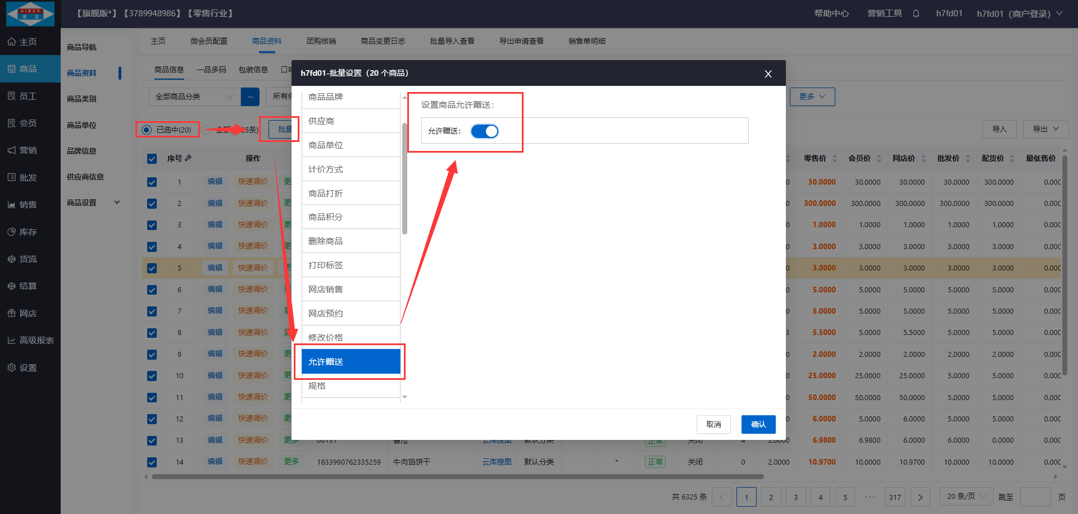This screenshot has height=514, width=1078.
Task: Select the 已选中(20) radio button
Action: (147, 130)
